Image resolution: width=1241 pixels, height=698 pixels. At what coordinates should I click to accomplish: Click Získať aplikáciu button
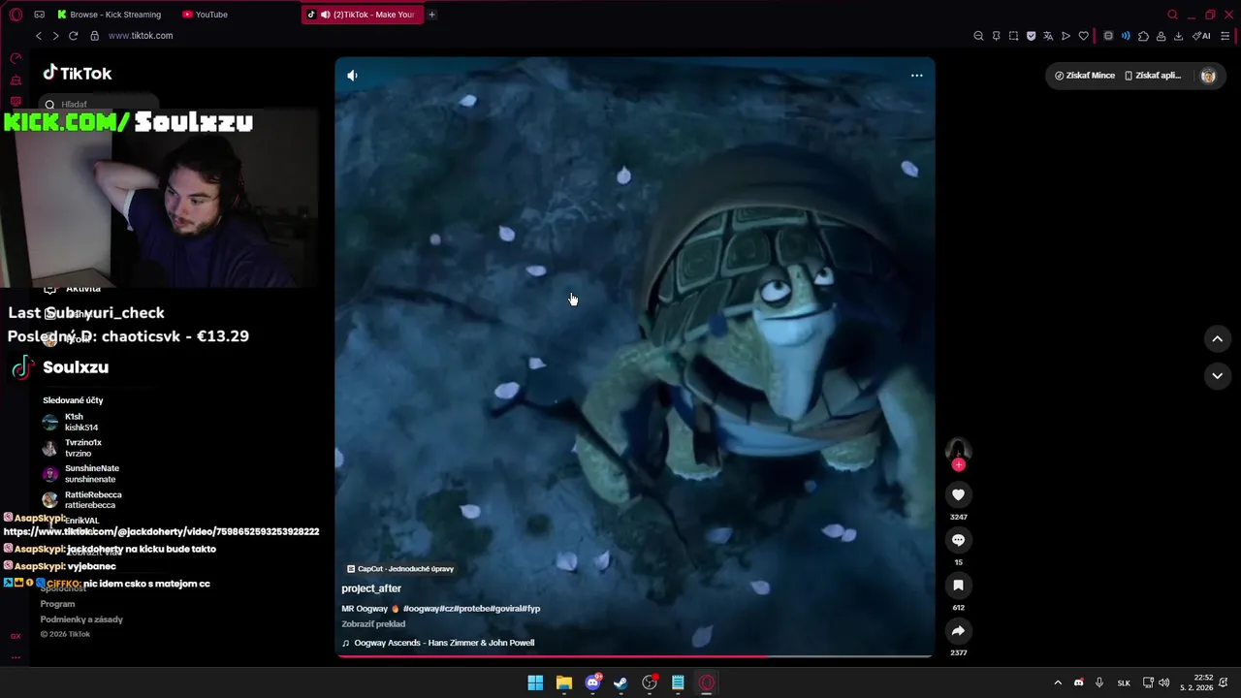pos(1153,76)
